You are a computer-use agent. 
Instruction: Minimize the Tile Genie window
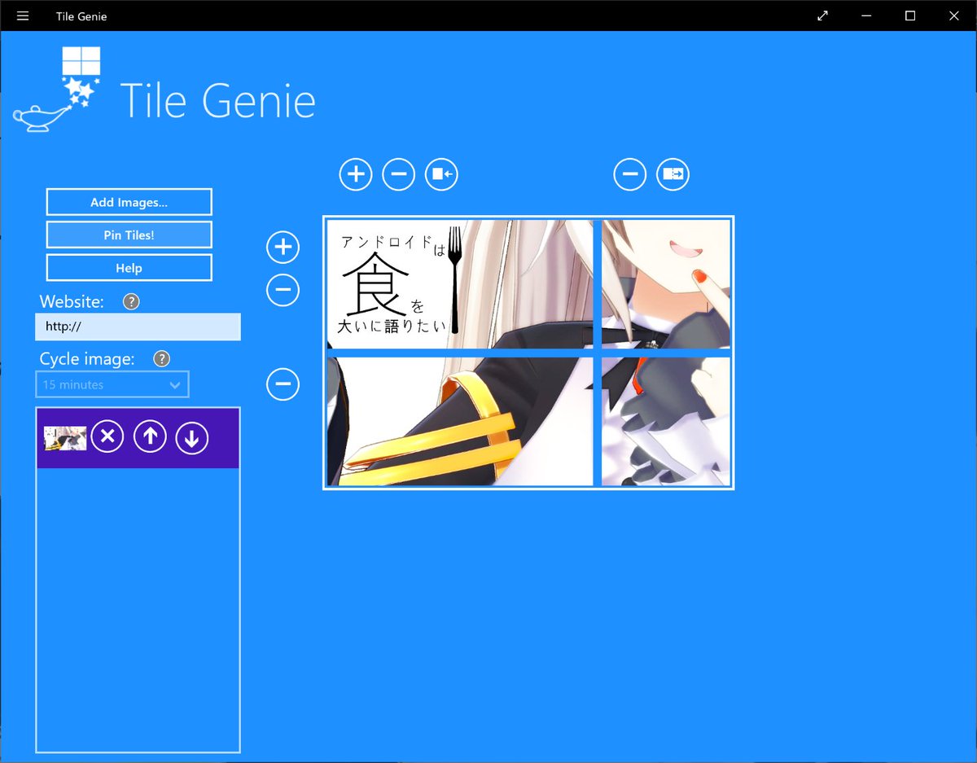(867, 15)
